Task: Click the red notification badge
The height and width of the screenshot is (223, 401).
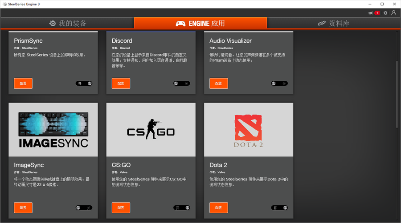Action: point(377,13)
